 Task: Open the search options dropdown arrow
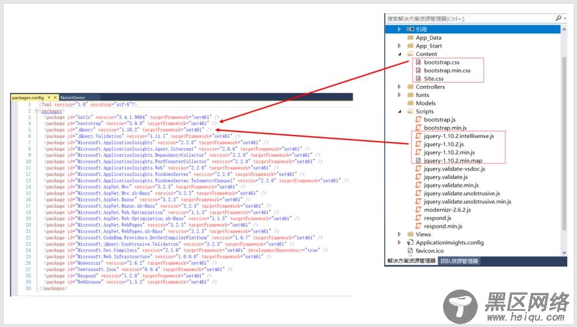coord(565,18)
